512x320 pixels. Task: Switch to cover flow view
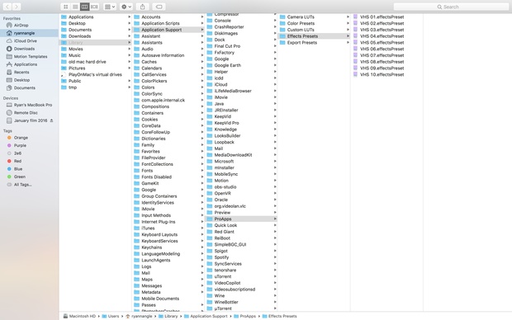pos(94,7)
